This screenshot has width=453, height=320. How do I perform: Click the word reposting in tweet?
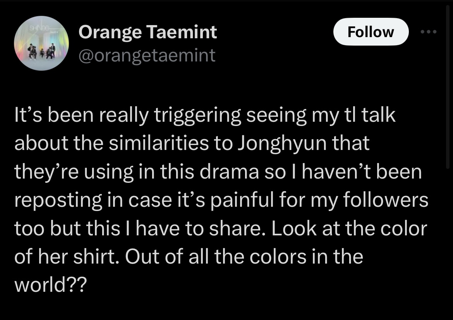(x=58, y=200)
